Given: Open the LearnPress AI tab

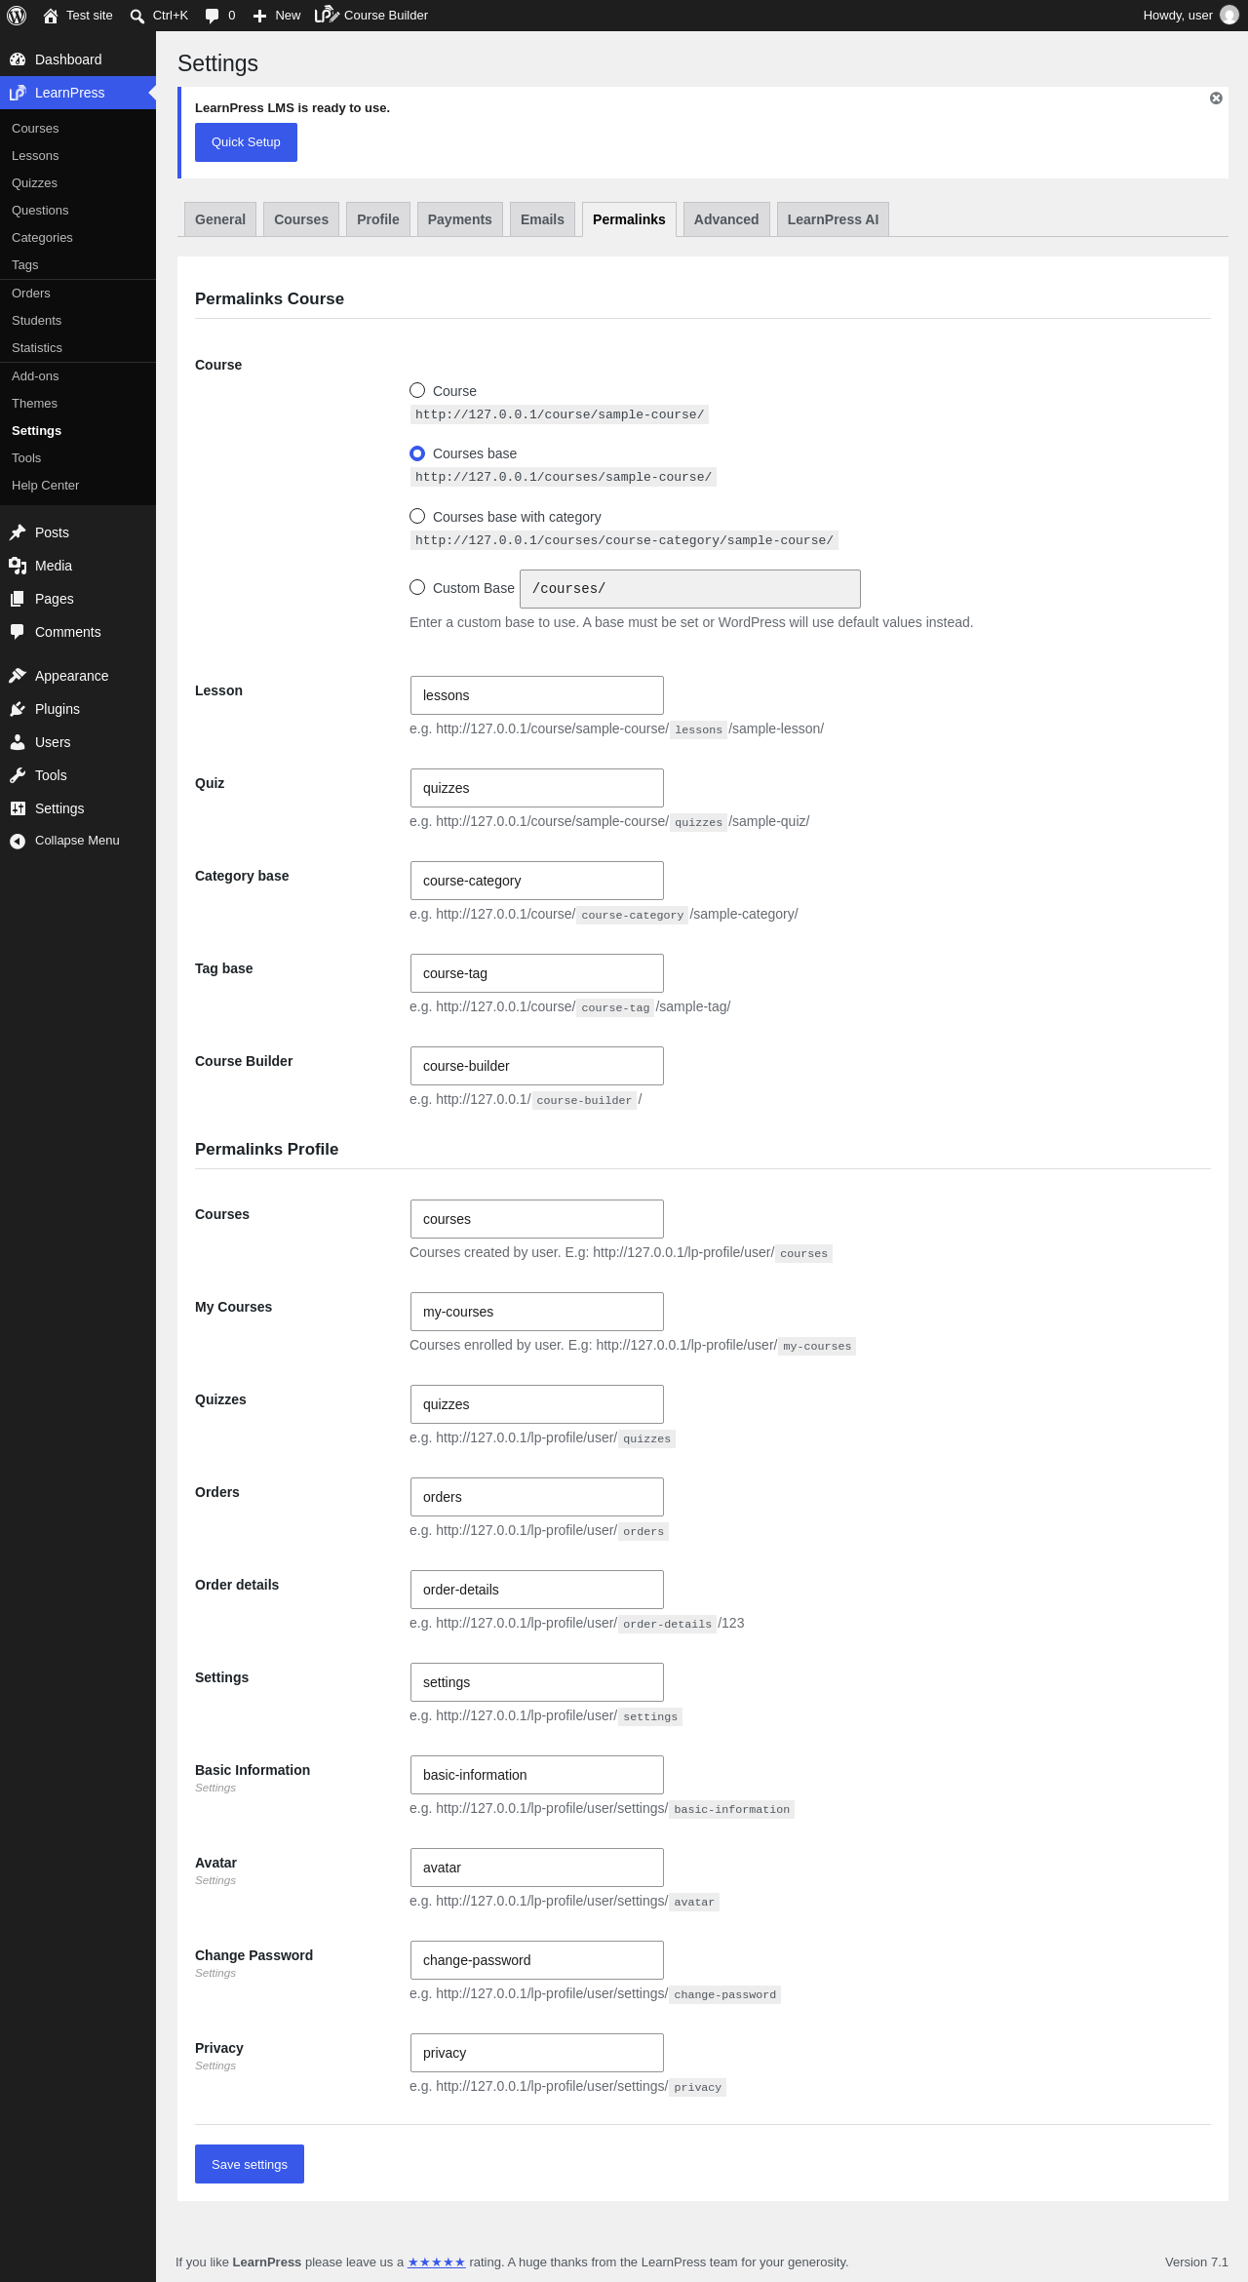Looking at the screenshot, I should (x=833, y=219).
